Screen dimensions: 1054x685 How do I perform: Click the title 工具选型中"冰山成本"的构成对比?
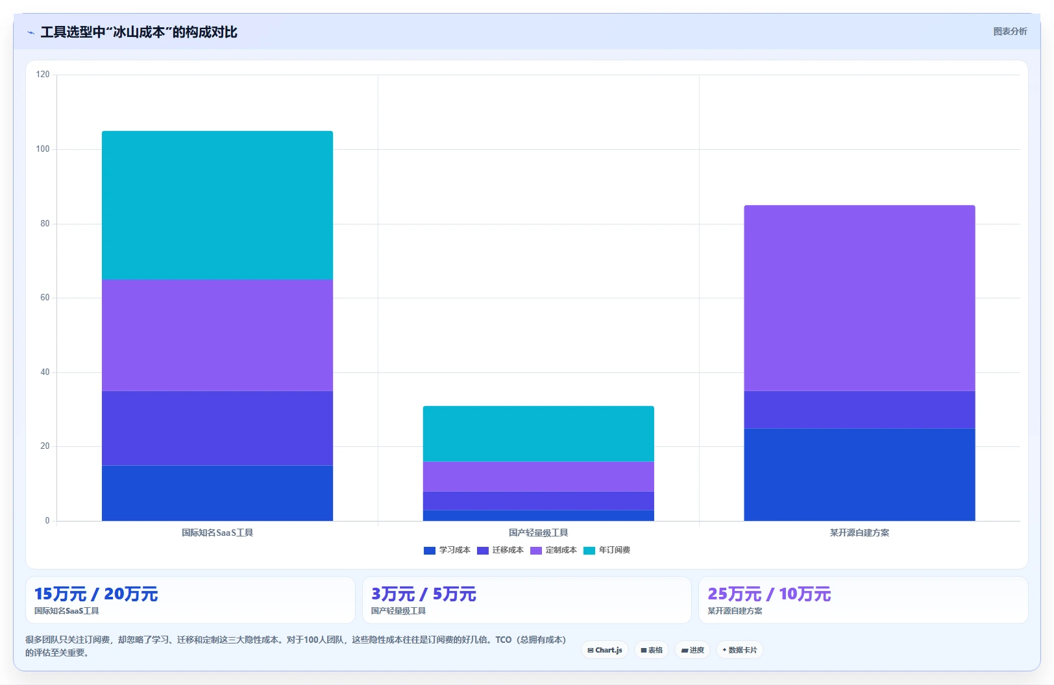[139, 32]
